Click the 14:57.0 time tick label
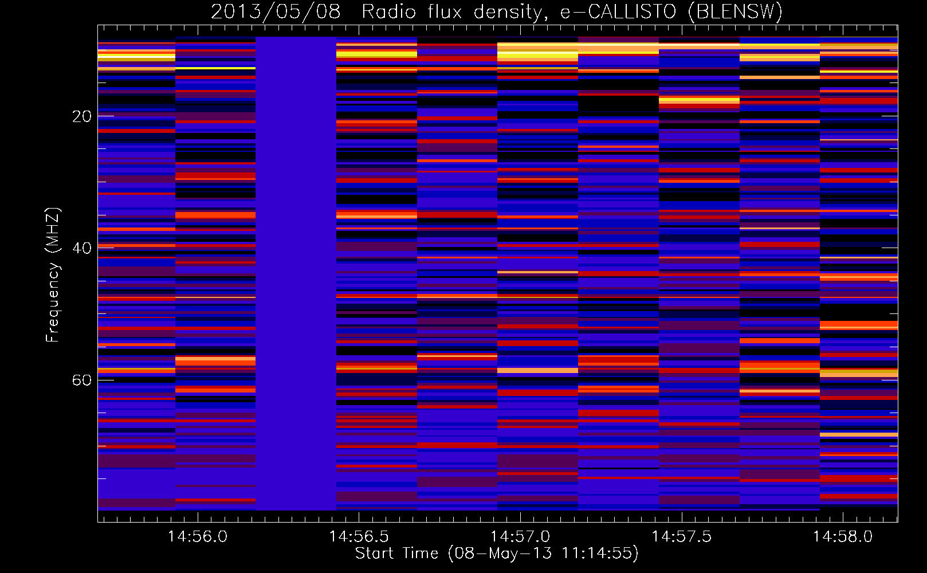Viewport: 927px width, 573px height. click(520, 536)
